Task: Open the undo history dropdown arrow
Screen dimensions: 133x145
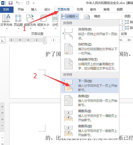Action: pyautogui.click(x=22, y=3)
